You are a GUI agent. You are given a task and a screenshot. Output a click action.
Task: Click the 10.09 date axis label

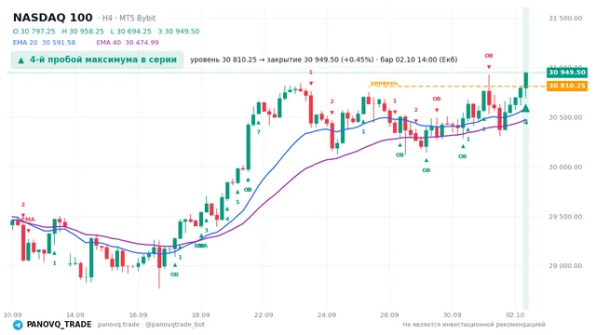12,315
